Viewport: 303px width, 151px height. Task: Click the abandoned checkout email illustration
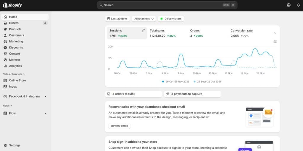[x=260, y=117]
